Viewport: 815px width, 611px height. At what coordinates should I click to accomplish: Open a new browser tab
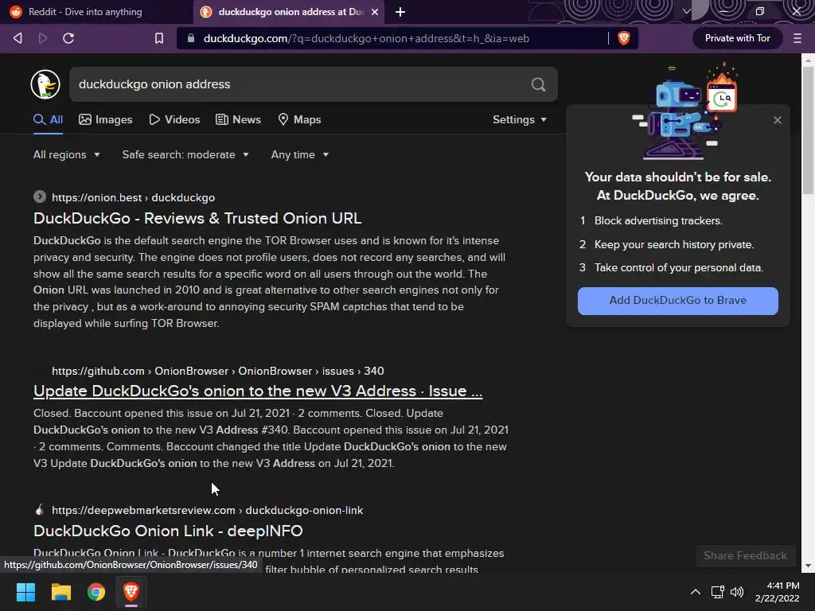click(400, 12)
